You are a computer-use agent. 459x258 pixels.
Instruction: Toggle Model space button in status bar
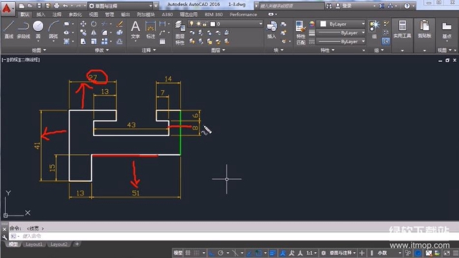coord(178,253)
